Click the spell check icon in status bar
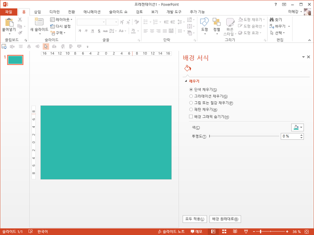The height and width of the screenshot is (235, 314). pyautogui.click(x=30, y=232)
